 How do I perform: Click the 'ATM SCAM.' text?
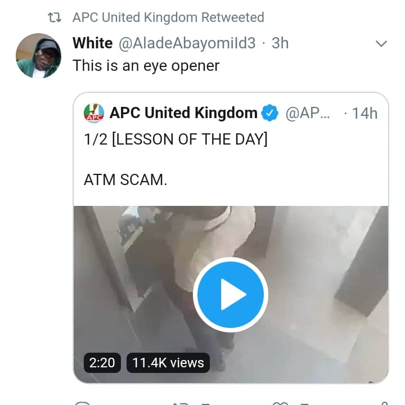click(x=125, y=181)
